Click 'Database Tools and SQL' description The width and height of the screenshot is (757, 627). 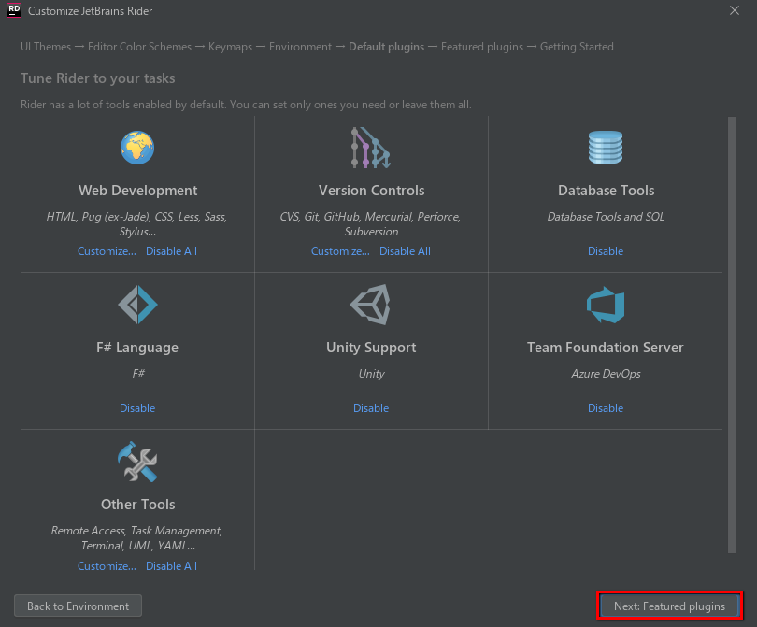606,217
